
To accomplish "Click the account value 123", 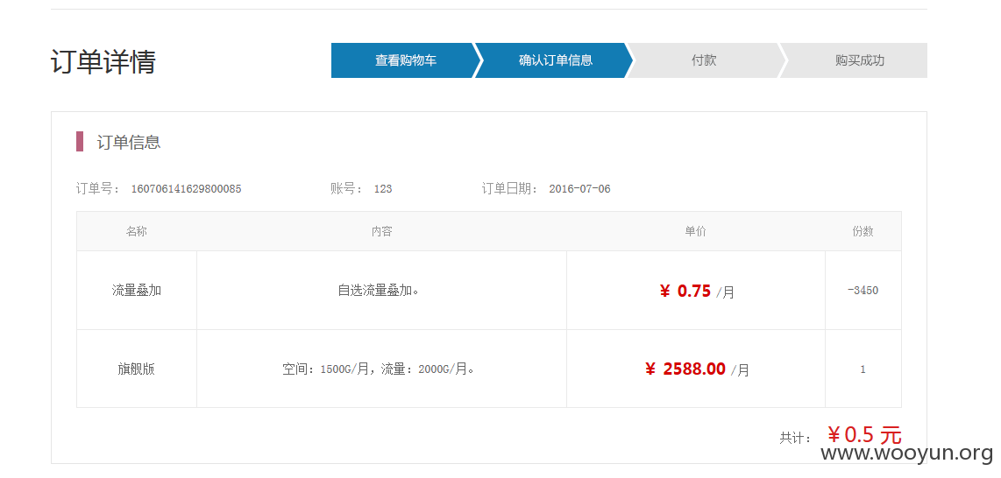I will tap(383, 188).
